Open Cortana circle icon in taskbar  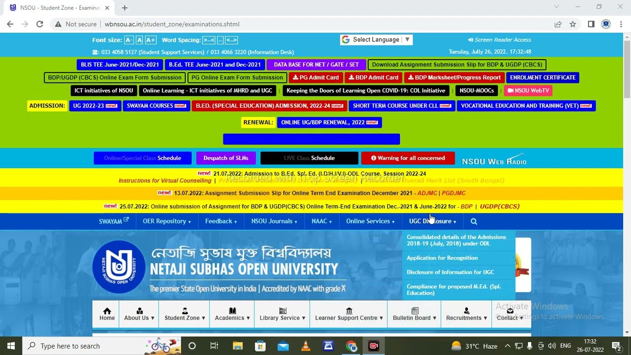[x=192, y=346]
